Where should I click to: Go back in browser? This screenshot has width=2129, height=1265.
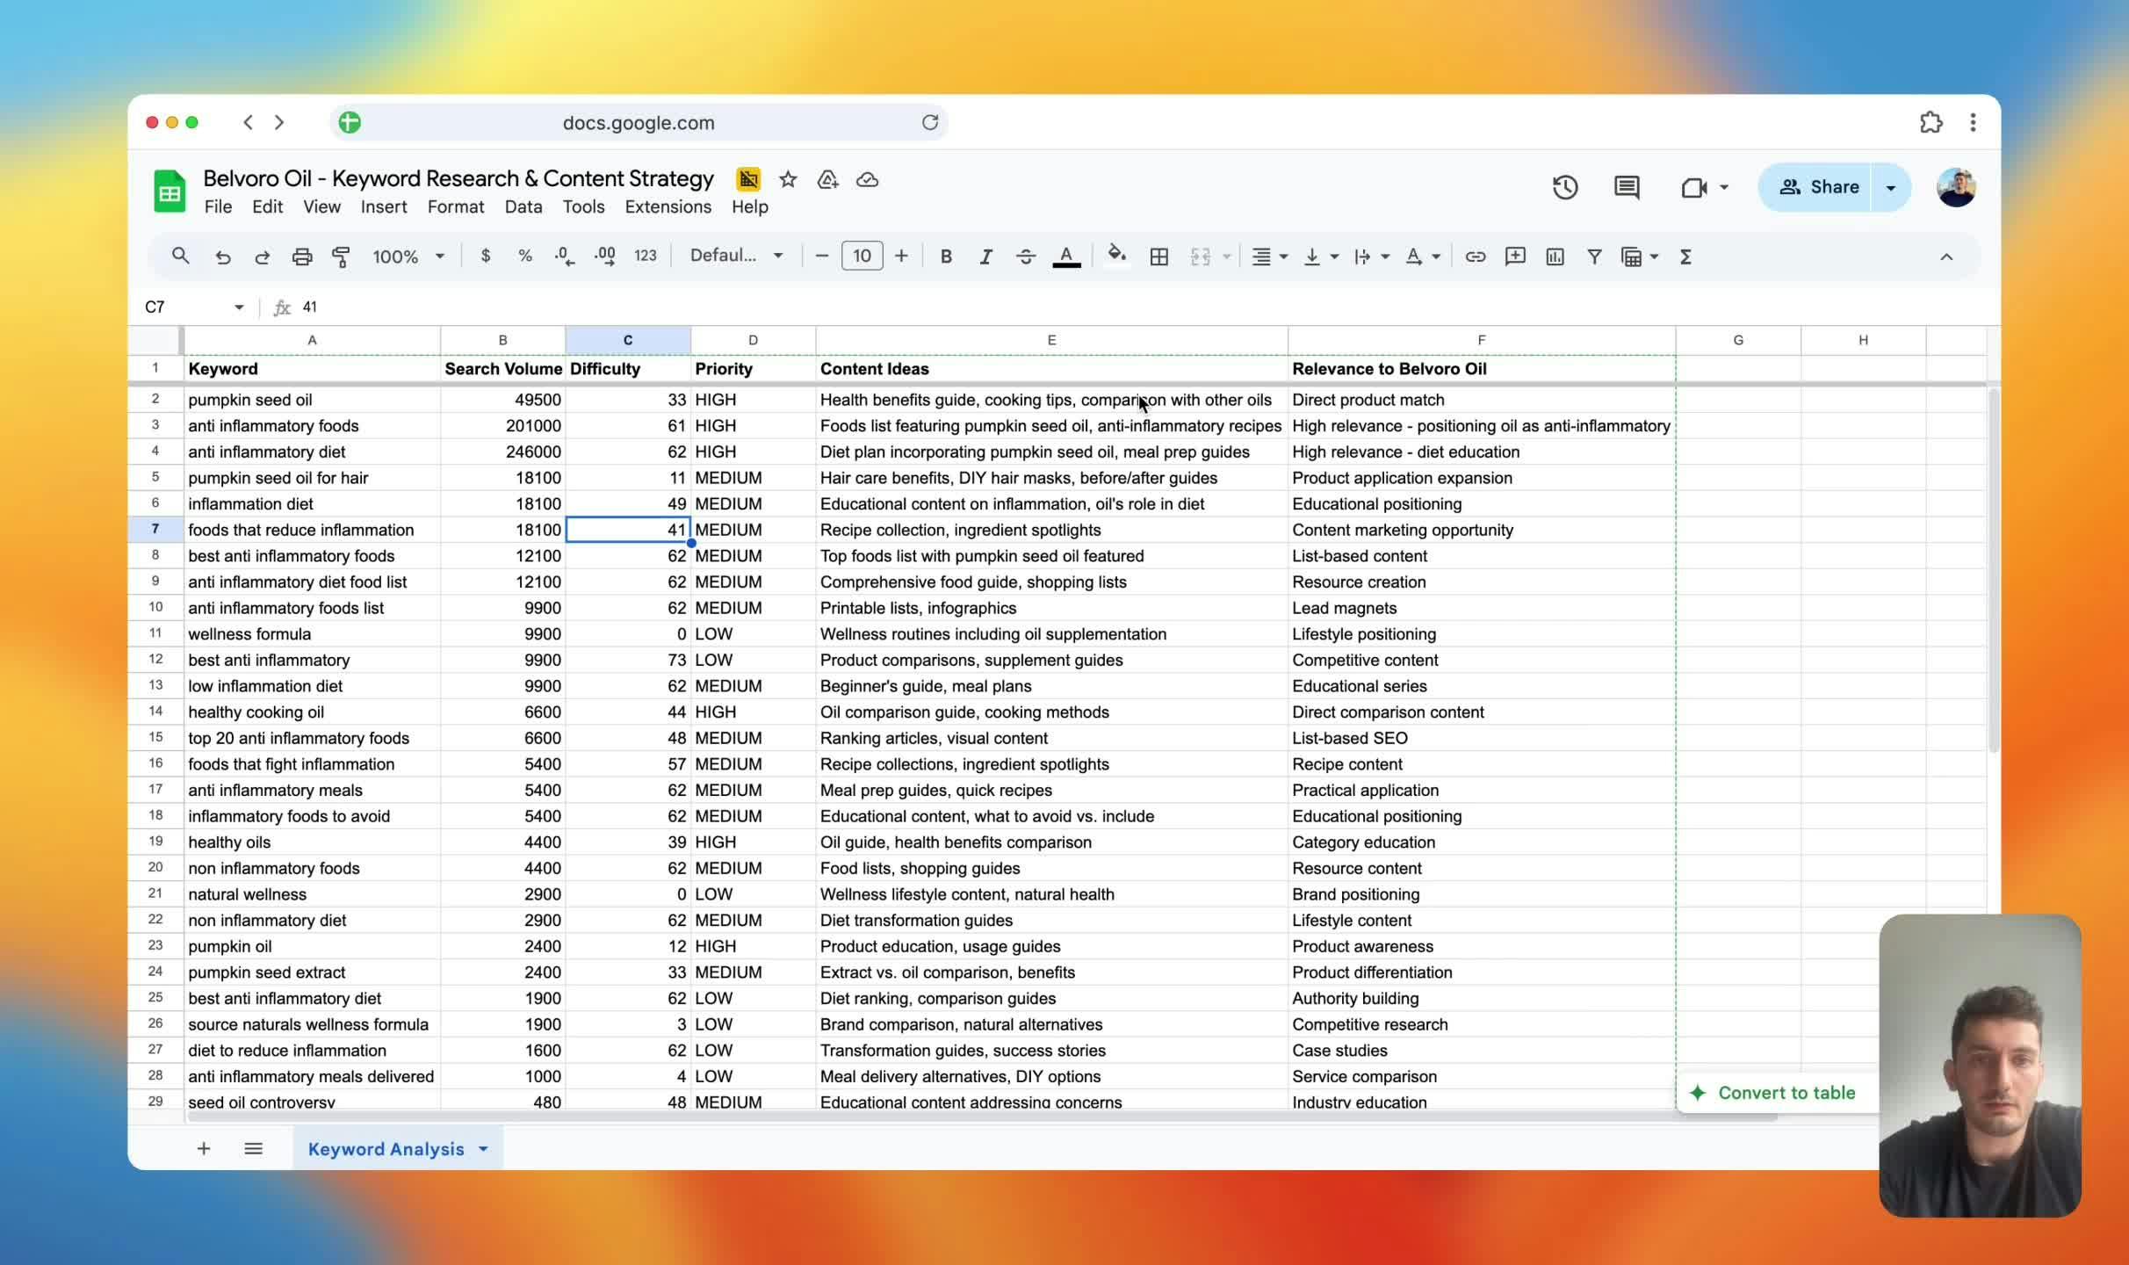pos(249,122)
